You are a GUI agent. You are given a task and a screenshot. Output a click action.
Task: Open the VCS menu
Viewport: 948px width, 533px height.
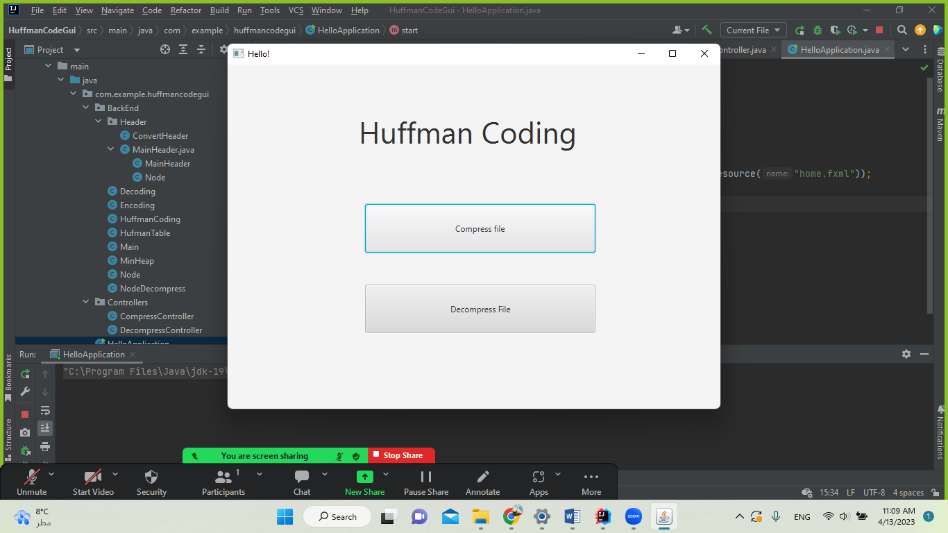[x=296, y=10]
